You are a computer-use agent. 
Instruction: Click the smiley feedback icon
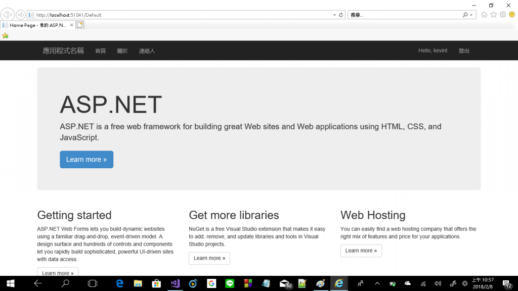(x=512, y=15)
